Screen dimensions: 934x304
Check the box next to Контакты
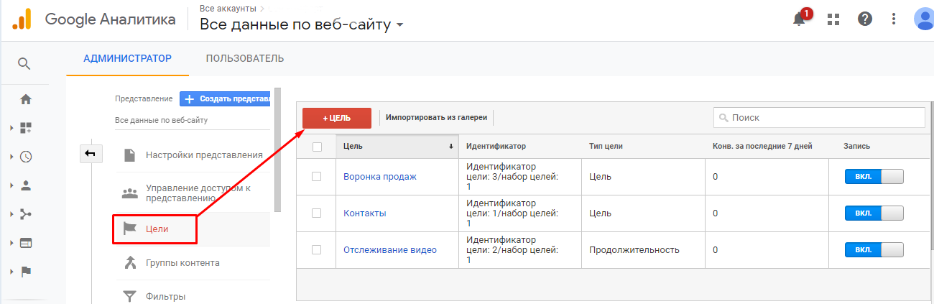pyautogui.click(x=316, y=213)
